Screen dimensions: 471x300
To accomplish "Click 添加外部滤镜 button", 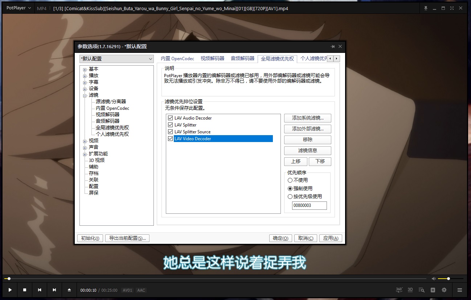I will pos(307,129).
